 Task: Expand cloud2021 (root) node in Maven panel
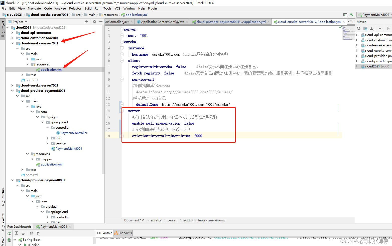tap(357, 66)
